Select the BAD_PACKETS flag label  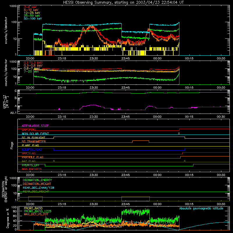[x=32, y=169]
